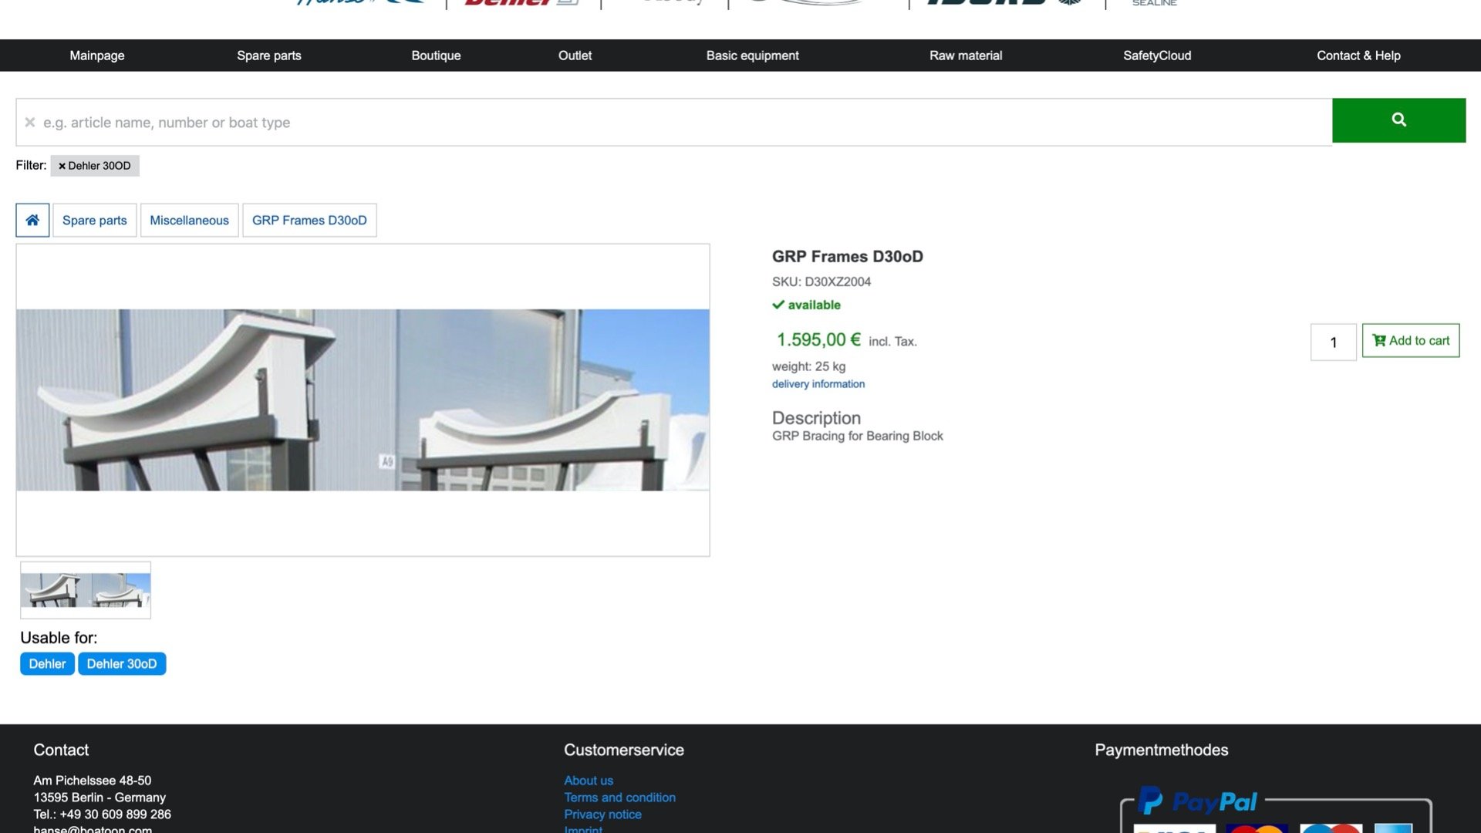Click the Mastercard payment icon
Screen dimensions: 1481x833
(x=1257, y=830)
